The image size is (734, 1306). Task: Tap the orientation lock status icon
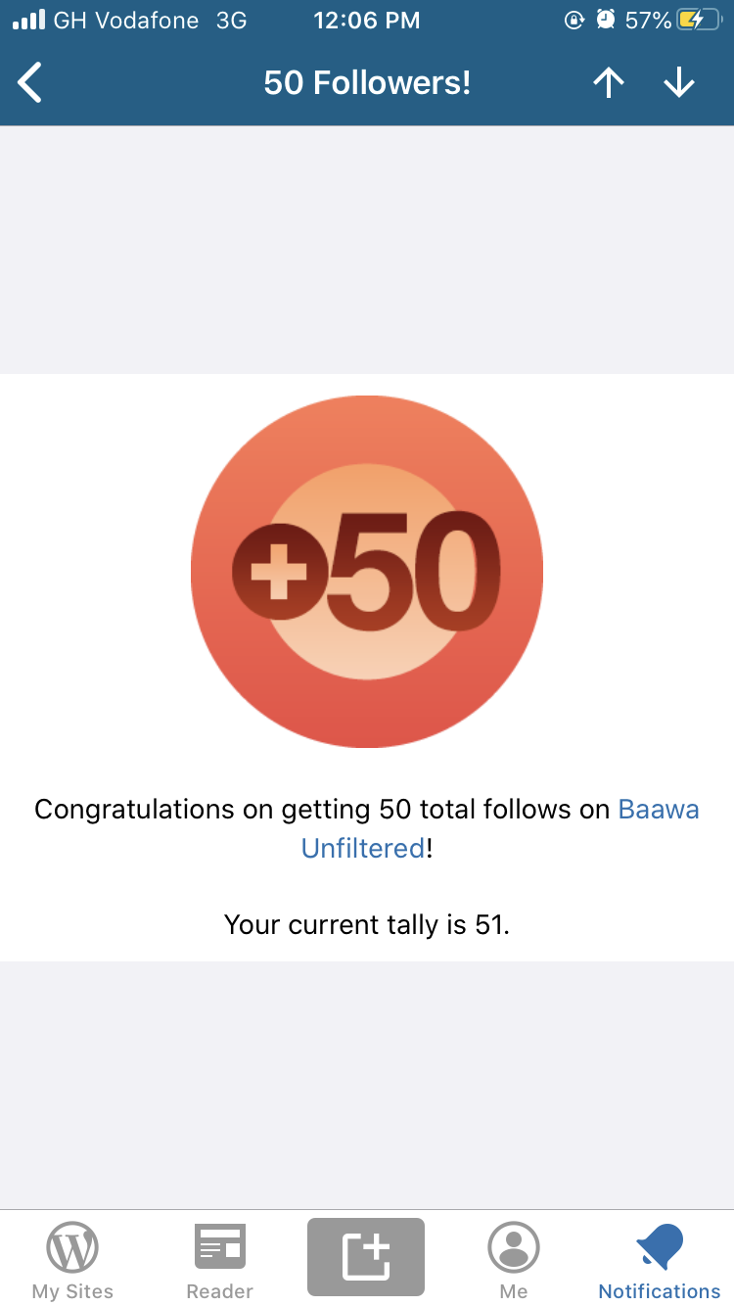click(x=574, y=21)
